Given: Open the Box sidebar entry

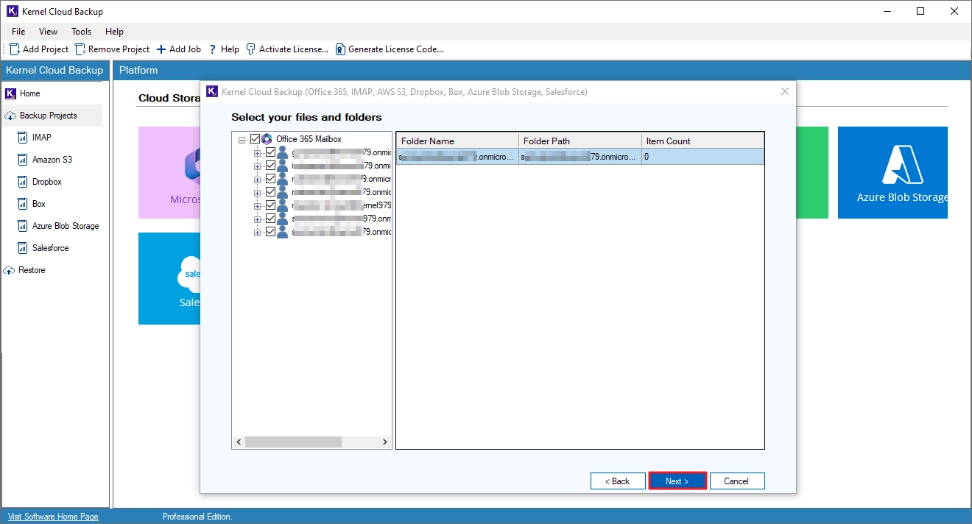Looking at the screenshot, I should coord(32,204).
